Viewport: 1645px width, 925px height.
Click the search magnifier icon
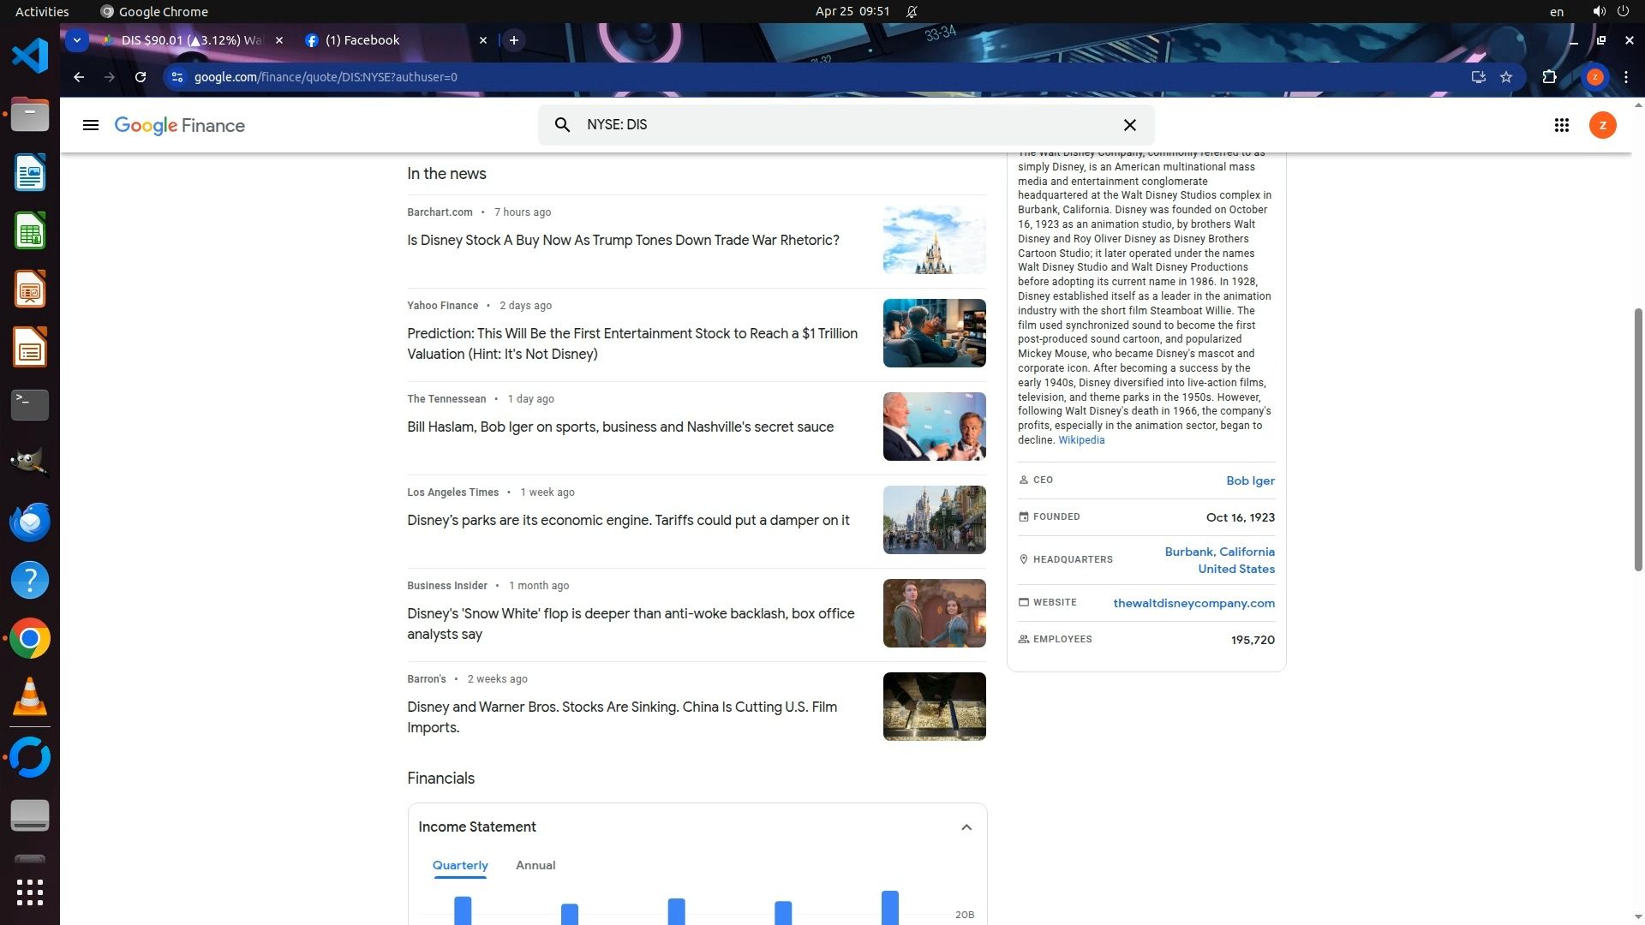[x=562, y=125]
